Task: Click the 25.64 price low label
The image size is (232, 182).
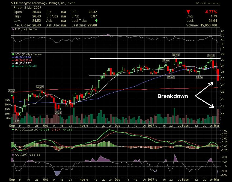Action: coord(199,77)
